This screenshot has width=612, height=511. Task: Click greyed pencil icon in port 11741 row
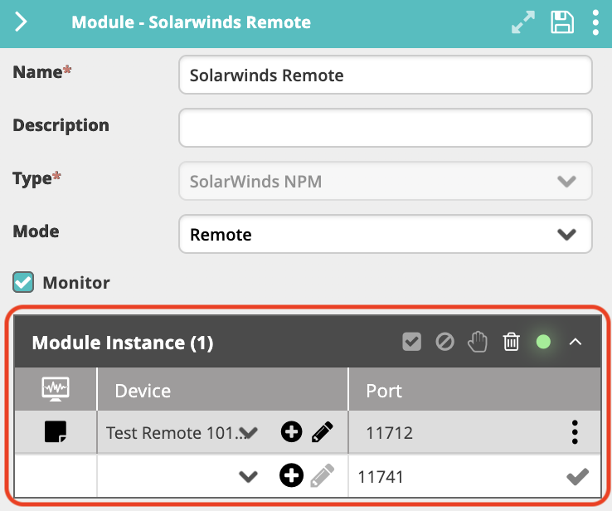pos(323,475)
